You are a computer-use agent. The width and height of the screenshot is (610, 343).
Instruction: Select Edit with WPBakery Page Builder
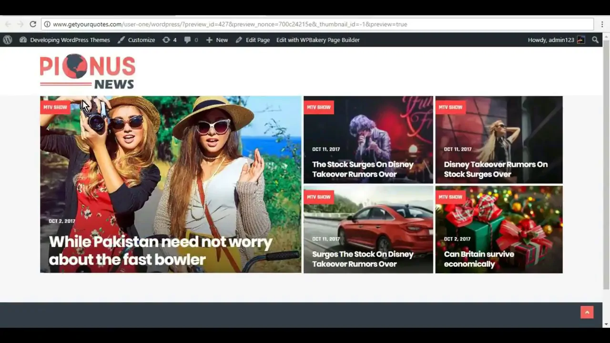[318, 40]
